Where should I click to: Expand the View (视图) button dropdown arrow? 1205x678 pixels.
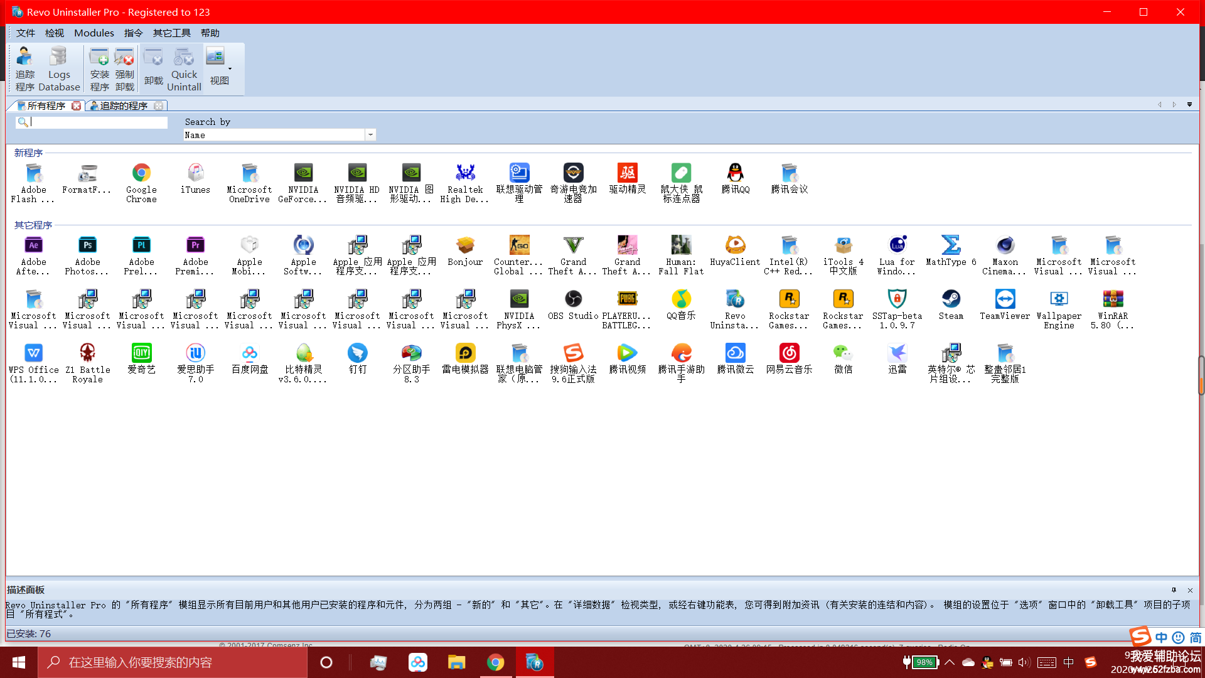[230, 68]
